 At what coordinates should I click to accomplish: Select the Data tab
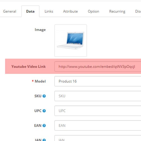(x=30, y=11)
